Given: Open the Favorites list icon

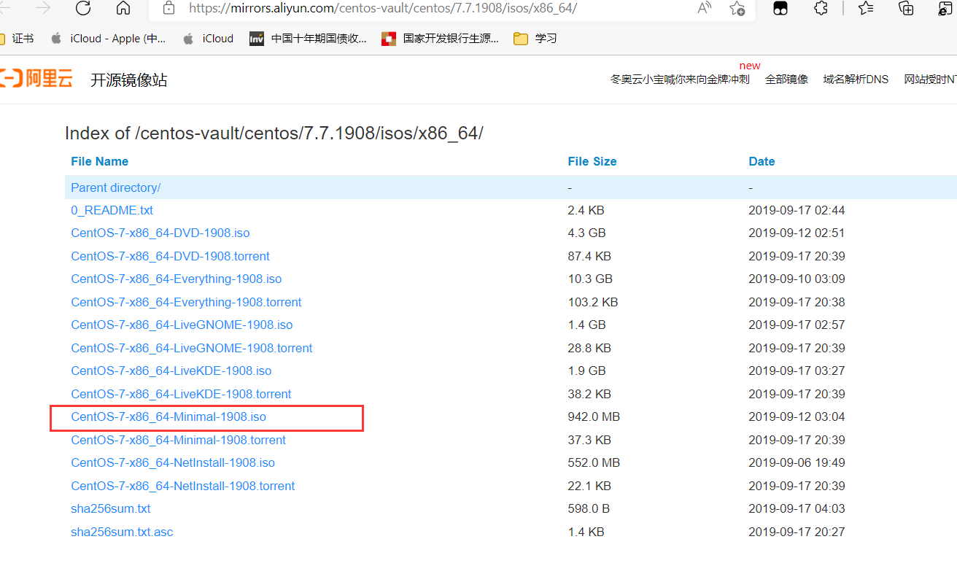Looking at the screenshot, I should [x=866, y=8].
